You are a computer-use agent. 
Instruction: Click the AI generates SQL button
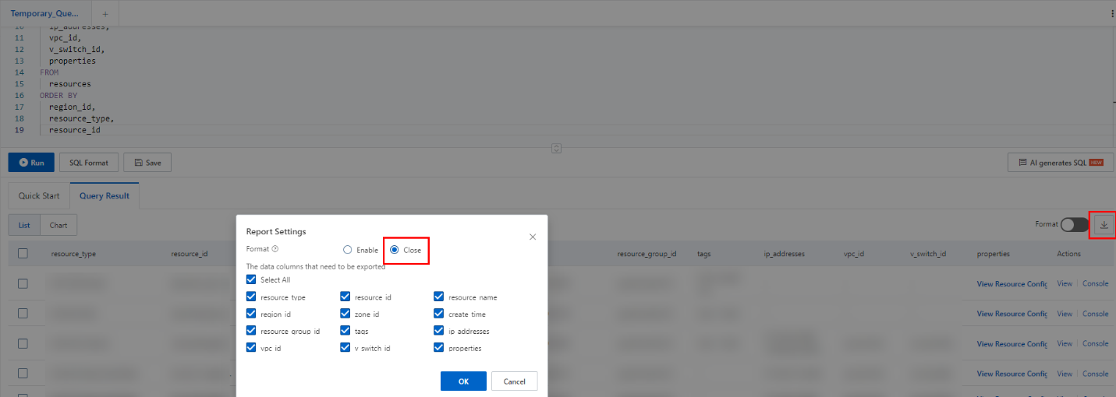(1061, 163)
